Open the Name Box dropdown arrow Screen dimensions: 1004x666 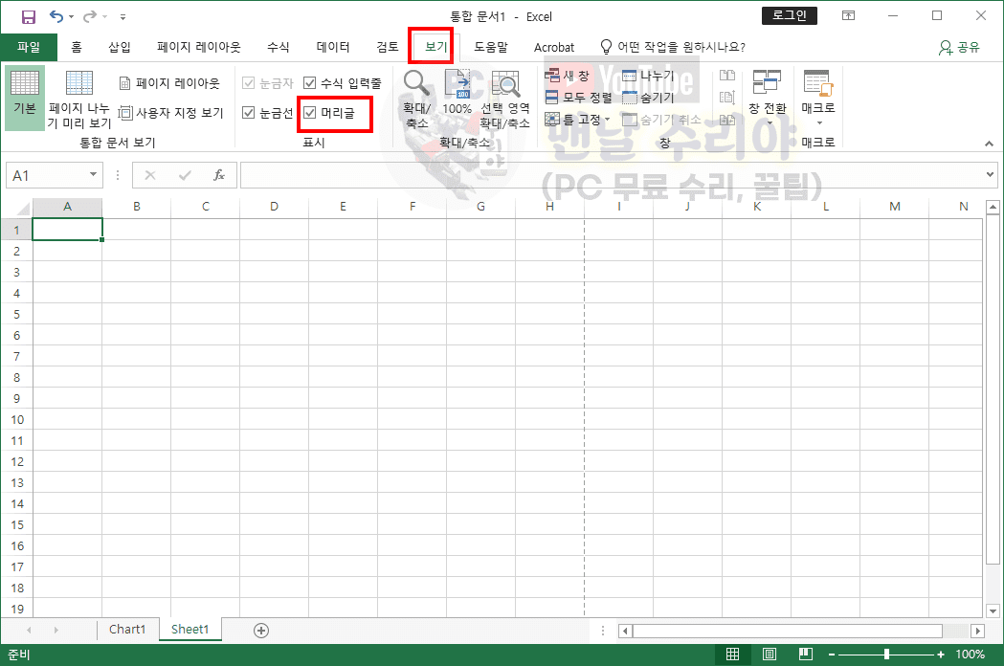coord(93,175)
